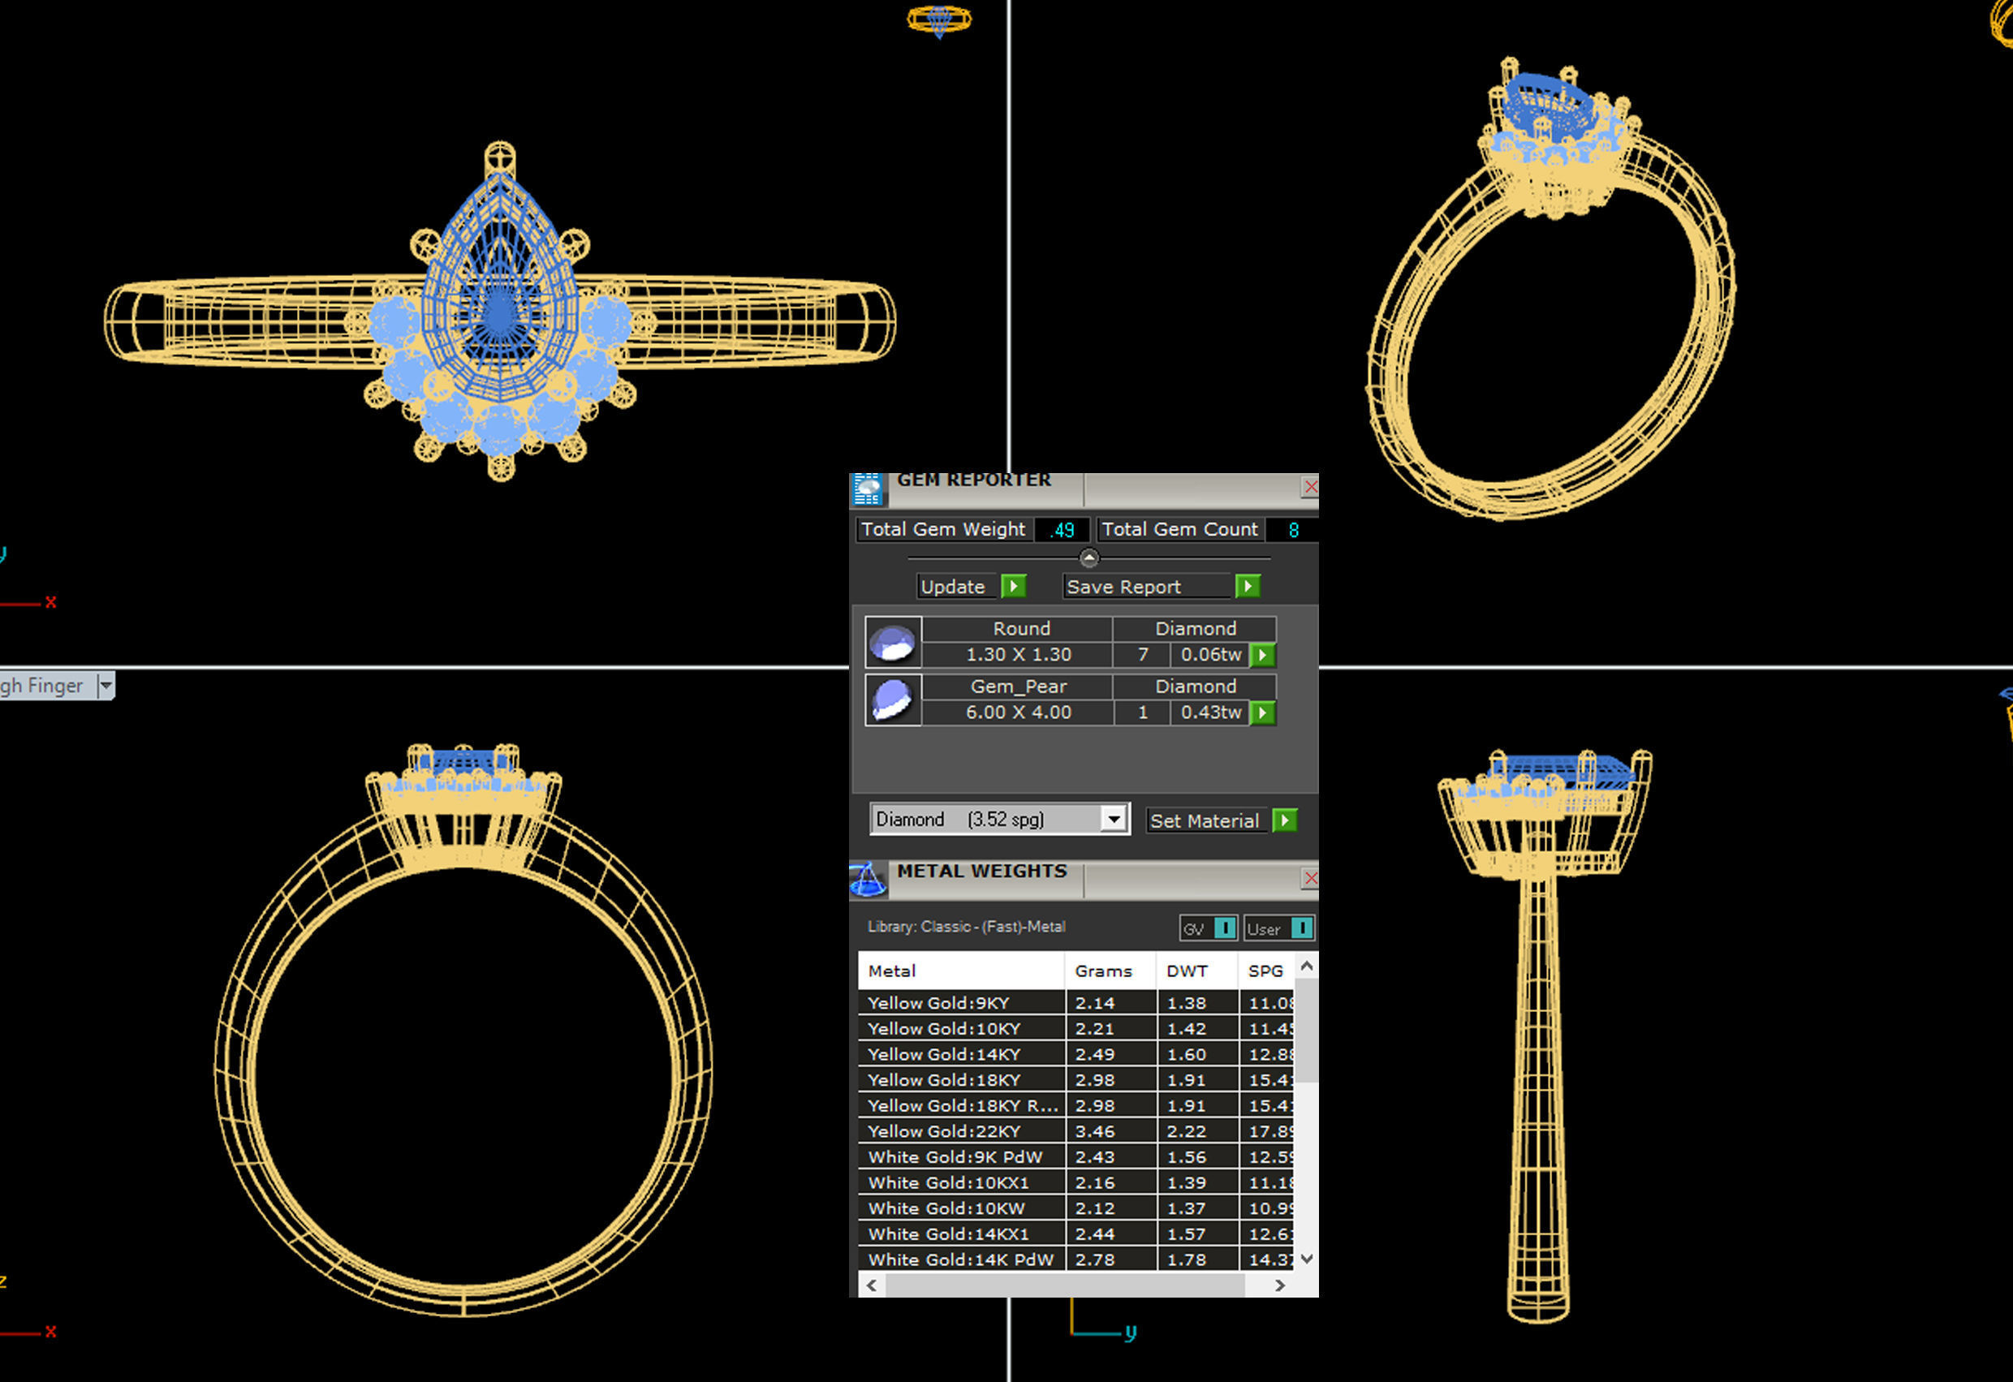Click the horizontal scroll right arrow

(1280, 1285)
